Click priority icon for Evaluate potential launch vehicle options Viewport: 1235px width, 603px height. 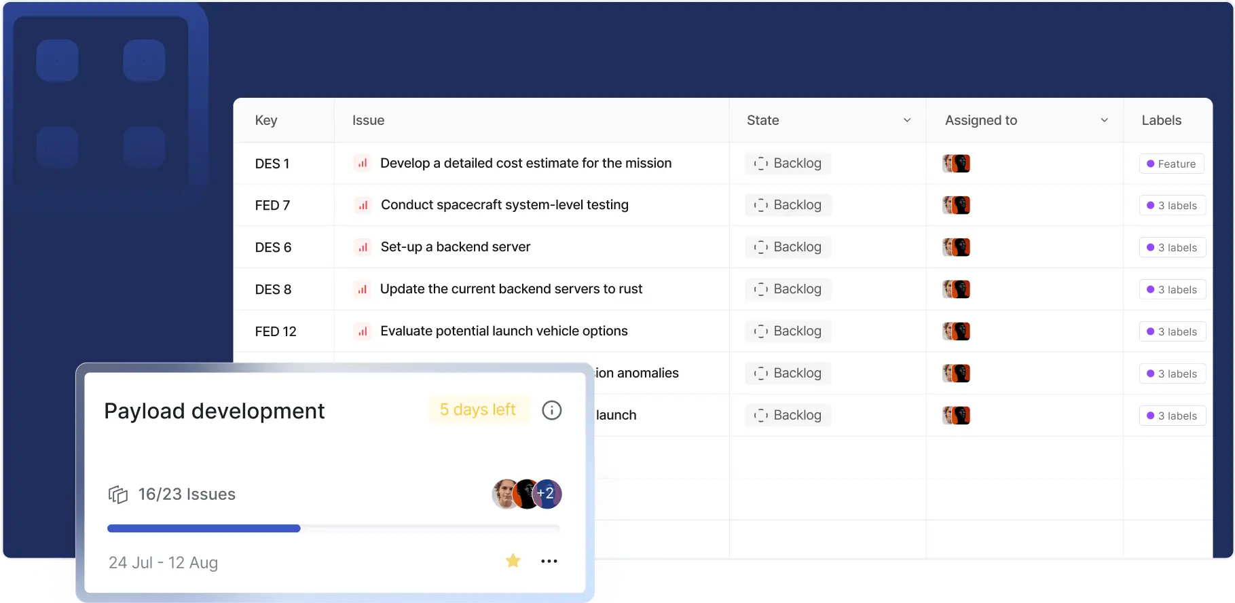click(363, 331)
